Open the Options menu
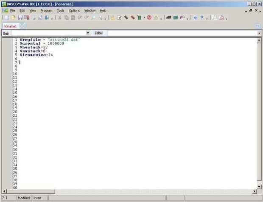The width and height of the screenshot is (263, 202). click(x=74, y=11)
